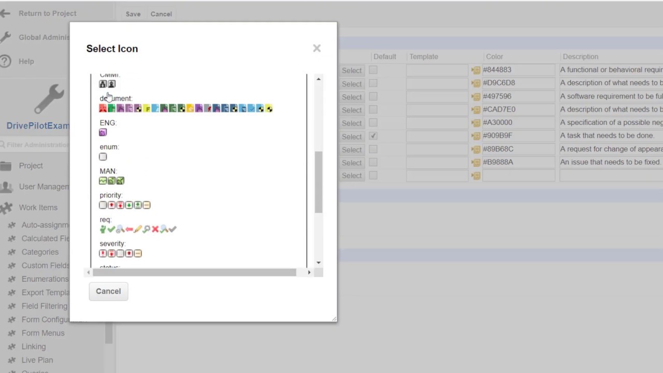The image size is (663, 373).
Task: Open Field Filtering in sidebar
Action: click(x=45, y=306)
